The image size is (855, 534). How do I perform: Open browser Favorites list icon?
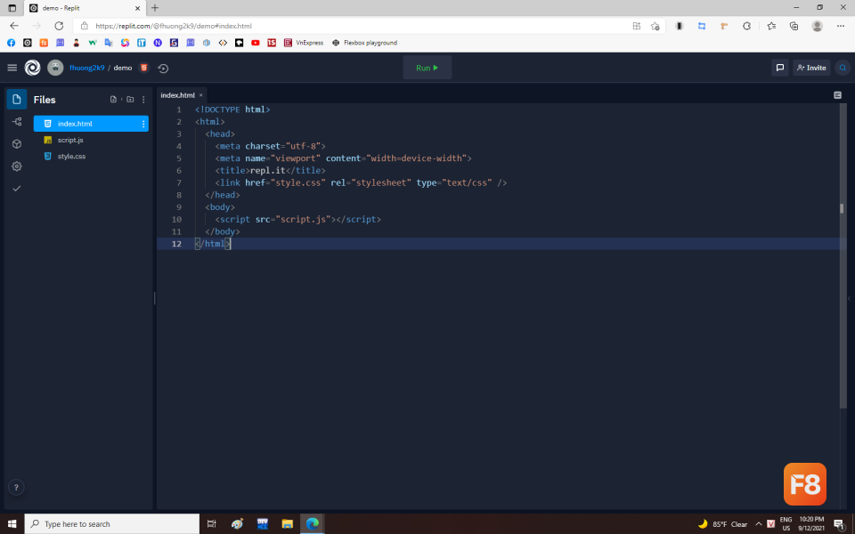[771, 26]
